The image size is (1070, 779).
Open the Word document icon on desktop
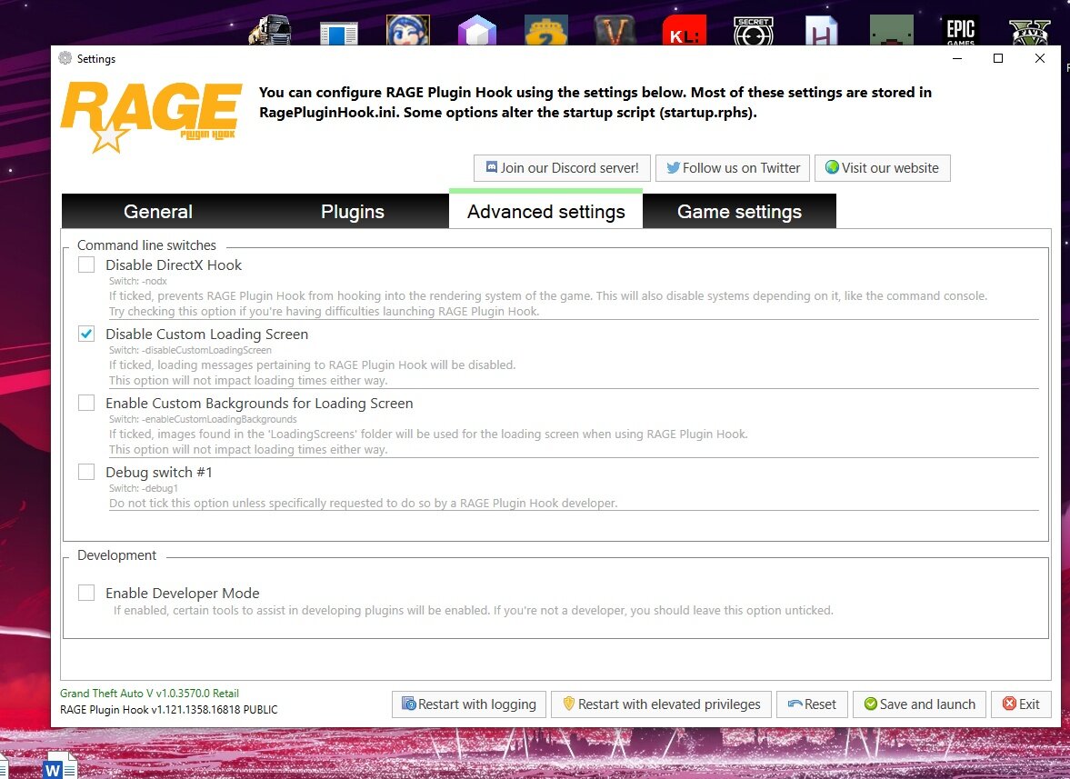(59, 766)
